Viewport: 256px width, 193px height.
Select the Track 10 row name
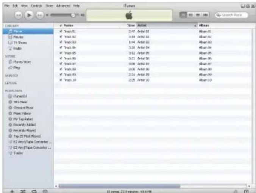coord(70,80)
